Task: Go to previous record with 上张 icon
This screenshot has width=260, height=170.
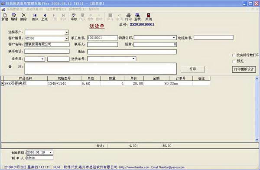Action: (45, 17)
